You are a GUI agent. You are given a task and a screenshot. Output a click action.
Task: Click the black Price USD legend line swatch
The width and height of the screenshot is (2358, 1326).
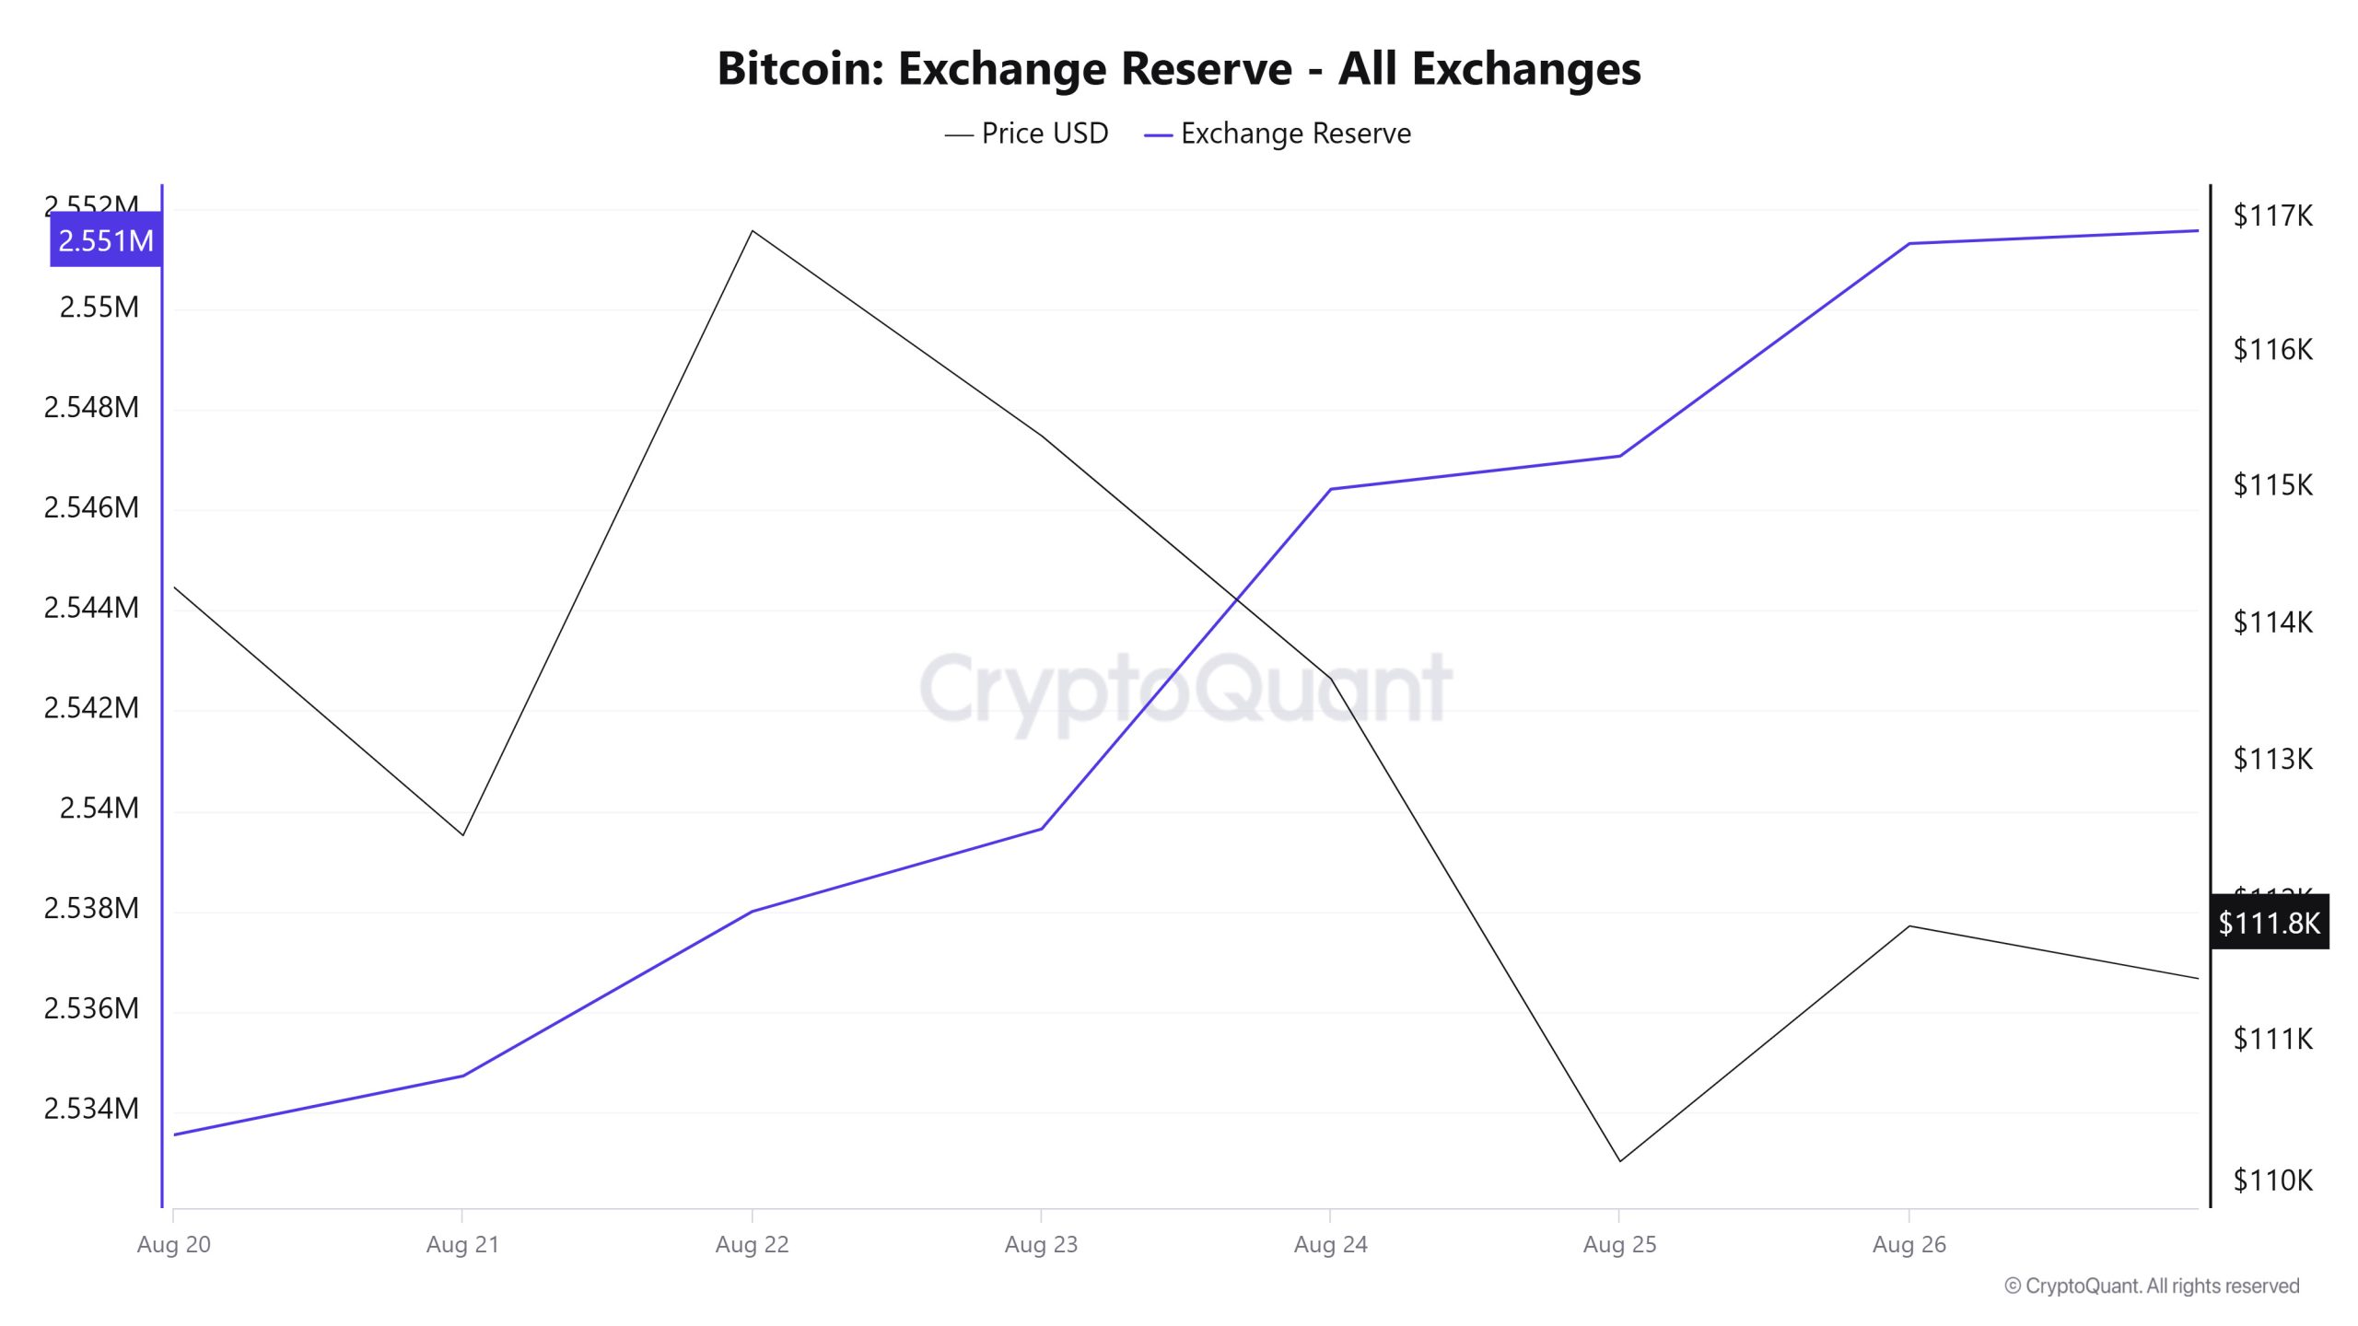point(959,135)
